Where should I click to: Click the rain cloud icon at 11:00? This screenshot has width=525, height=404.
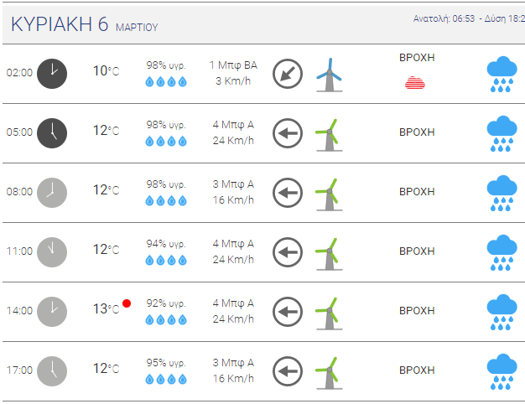tap(502, 252)
